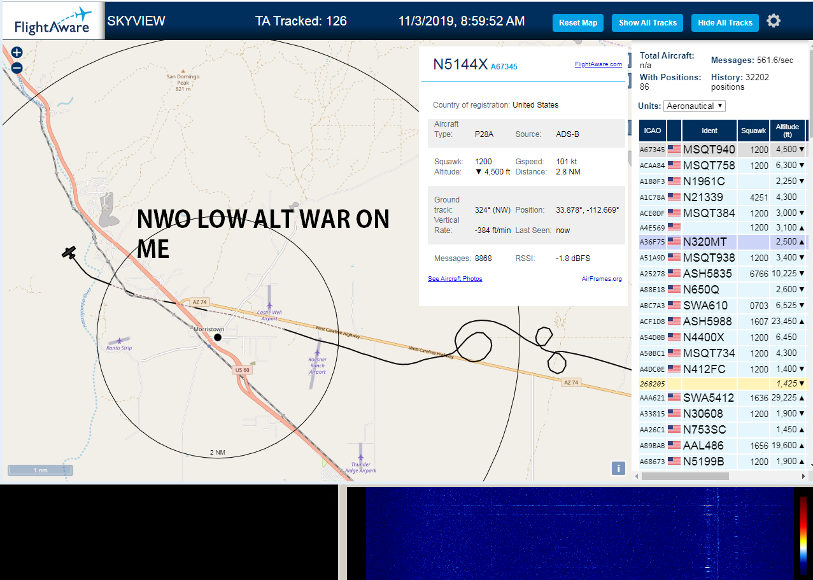Select the N753SC aircraft row
Image resolution: width=813 pixels, height=580 pixels.
(723, 430)
